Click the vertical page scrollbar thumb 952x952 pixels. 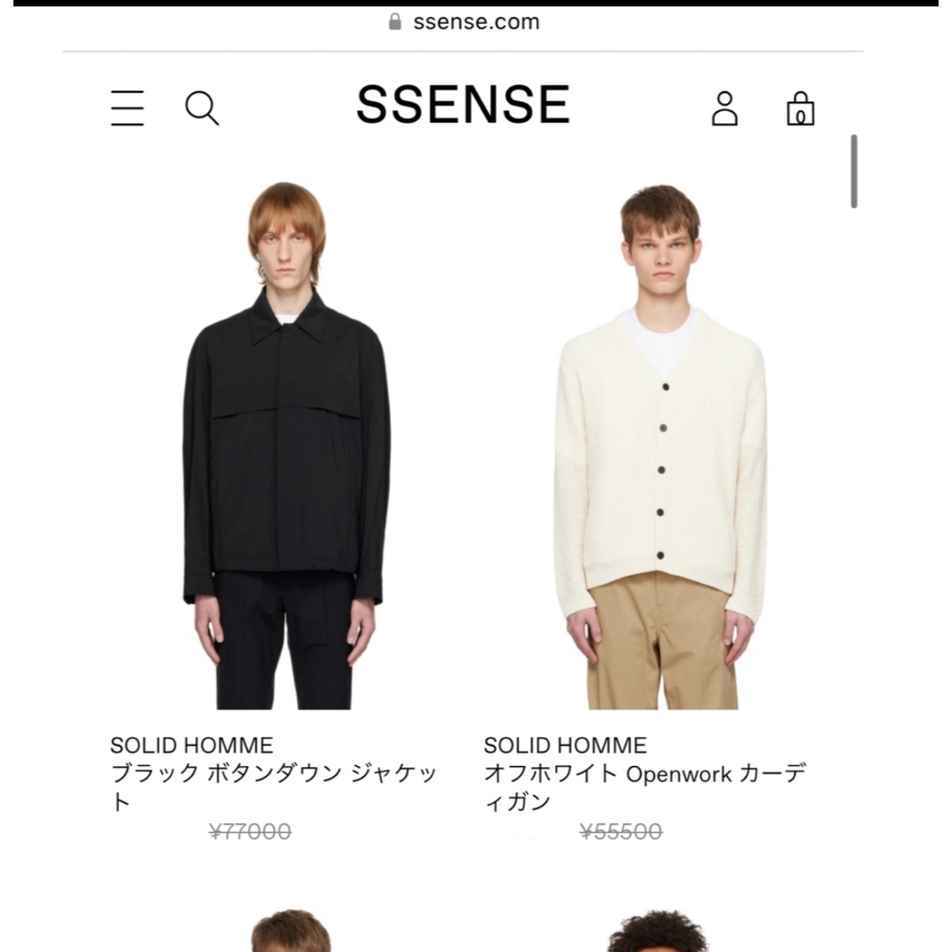853,171
